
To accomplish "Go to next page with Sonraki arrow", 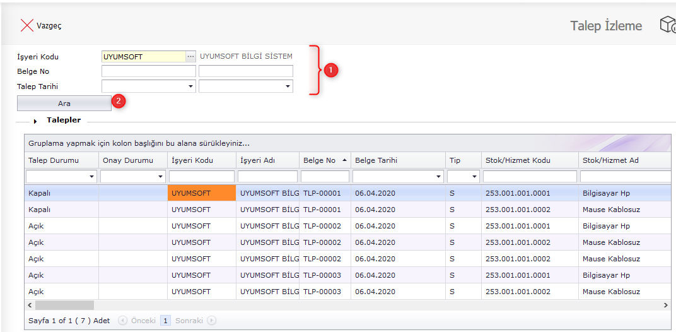I will (x=212, y=321).
